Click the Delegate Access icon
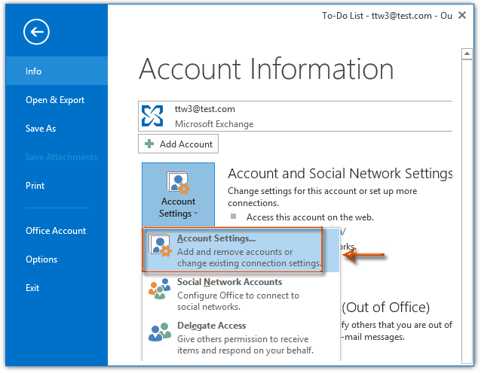 160,332
